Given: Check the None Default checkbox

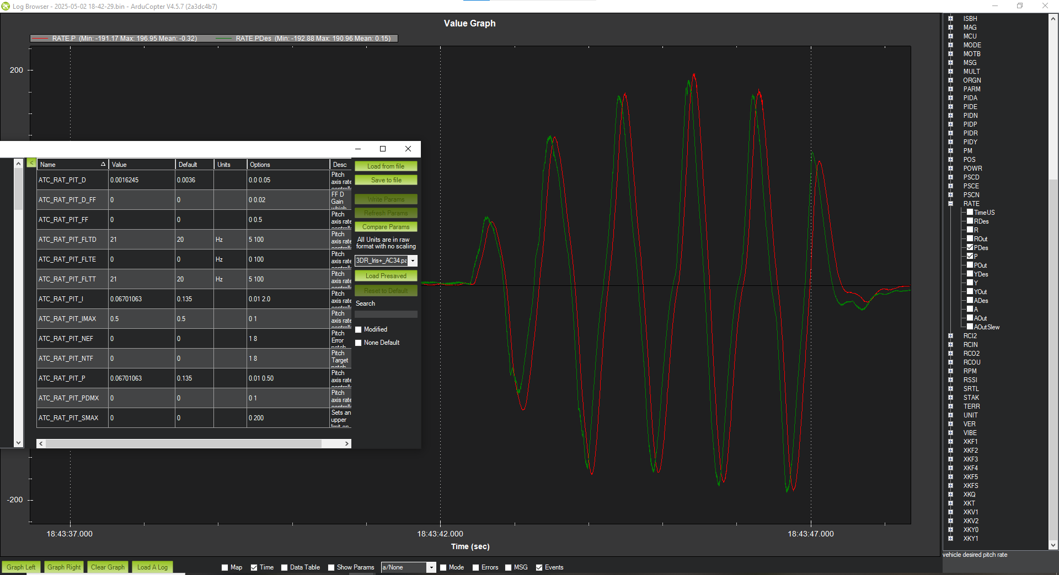Looking at the screenshot, I should (x=359, y=343).
